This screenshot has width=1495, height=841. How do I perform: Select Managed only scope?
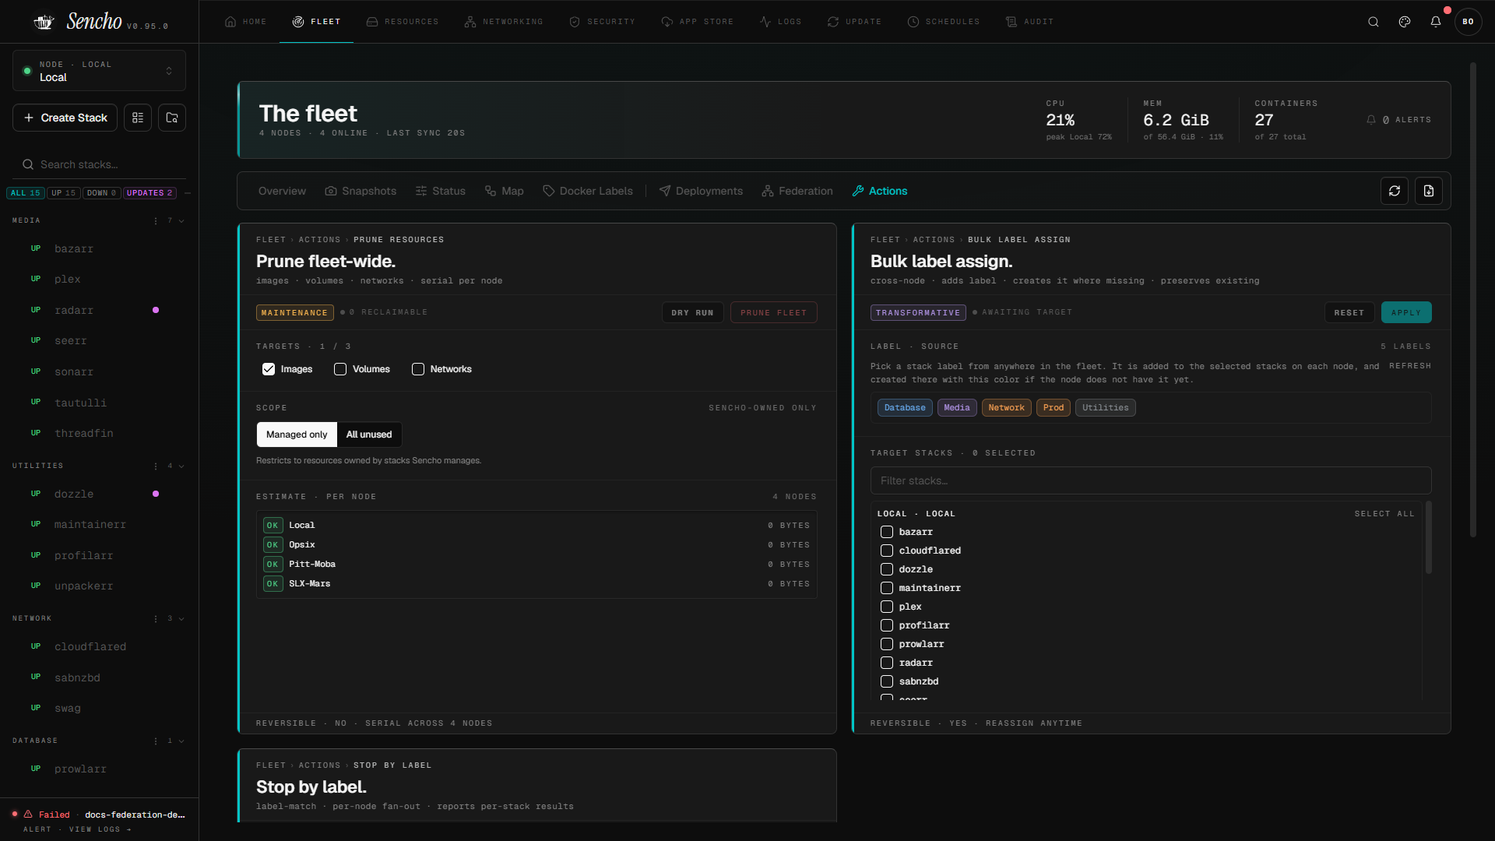(297, 435)
